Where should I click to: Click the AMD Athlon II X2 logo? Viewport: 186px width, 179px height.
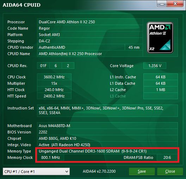click(160, 37)
